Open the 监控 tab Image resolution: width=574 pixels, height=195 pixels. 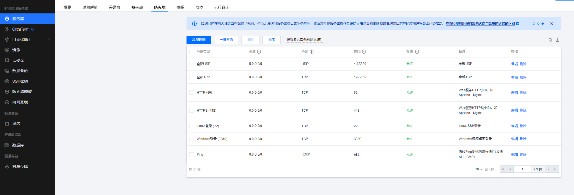click(x=199, y=7)
